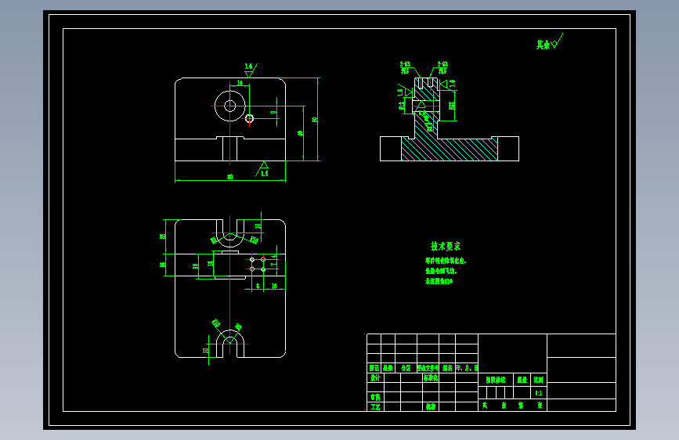
Task: Click the '8' hole spacing dimension
Action: click(258, 287)
